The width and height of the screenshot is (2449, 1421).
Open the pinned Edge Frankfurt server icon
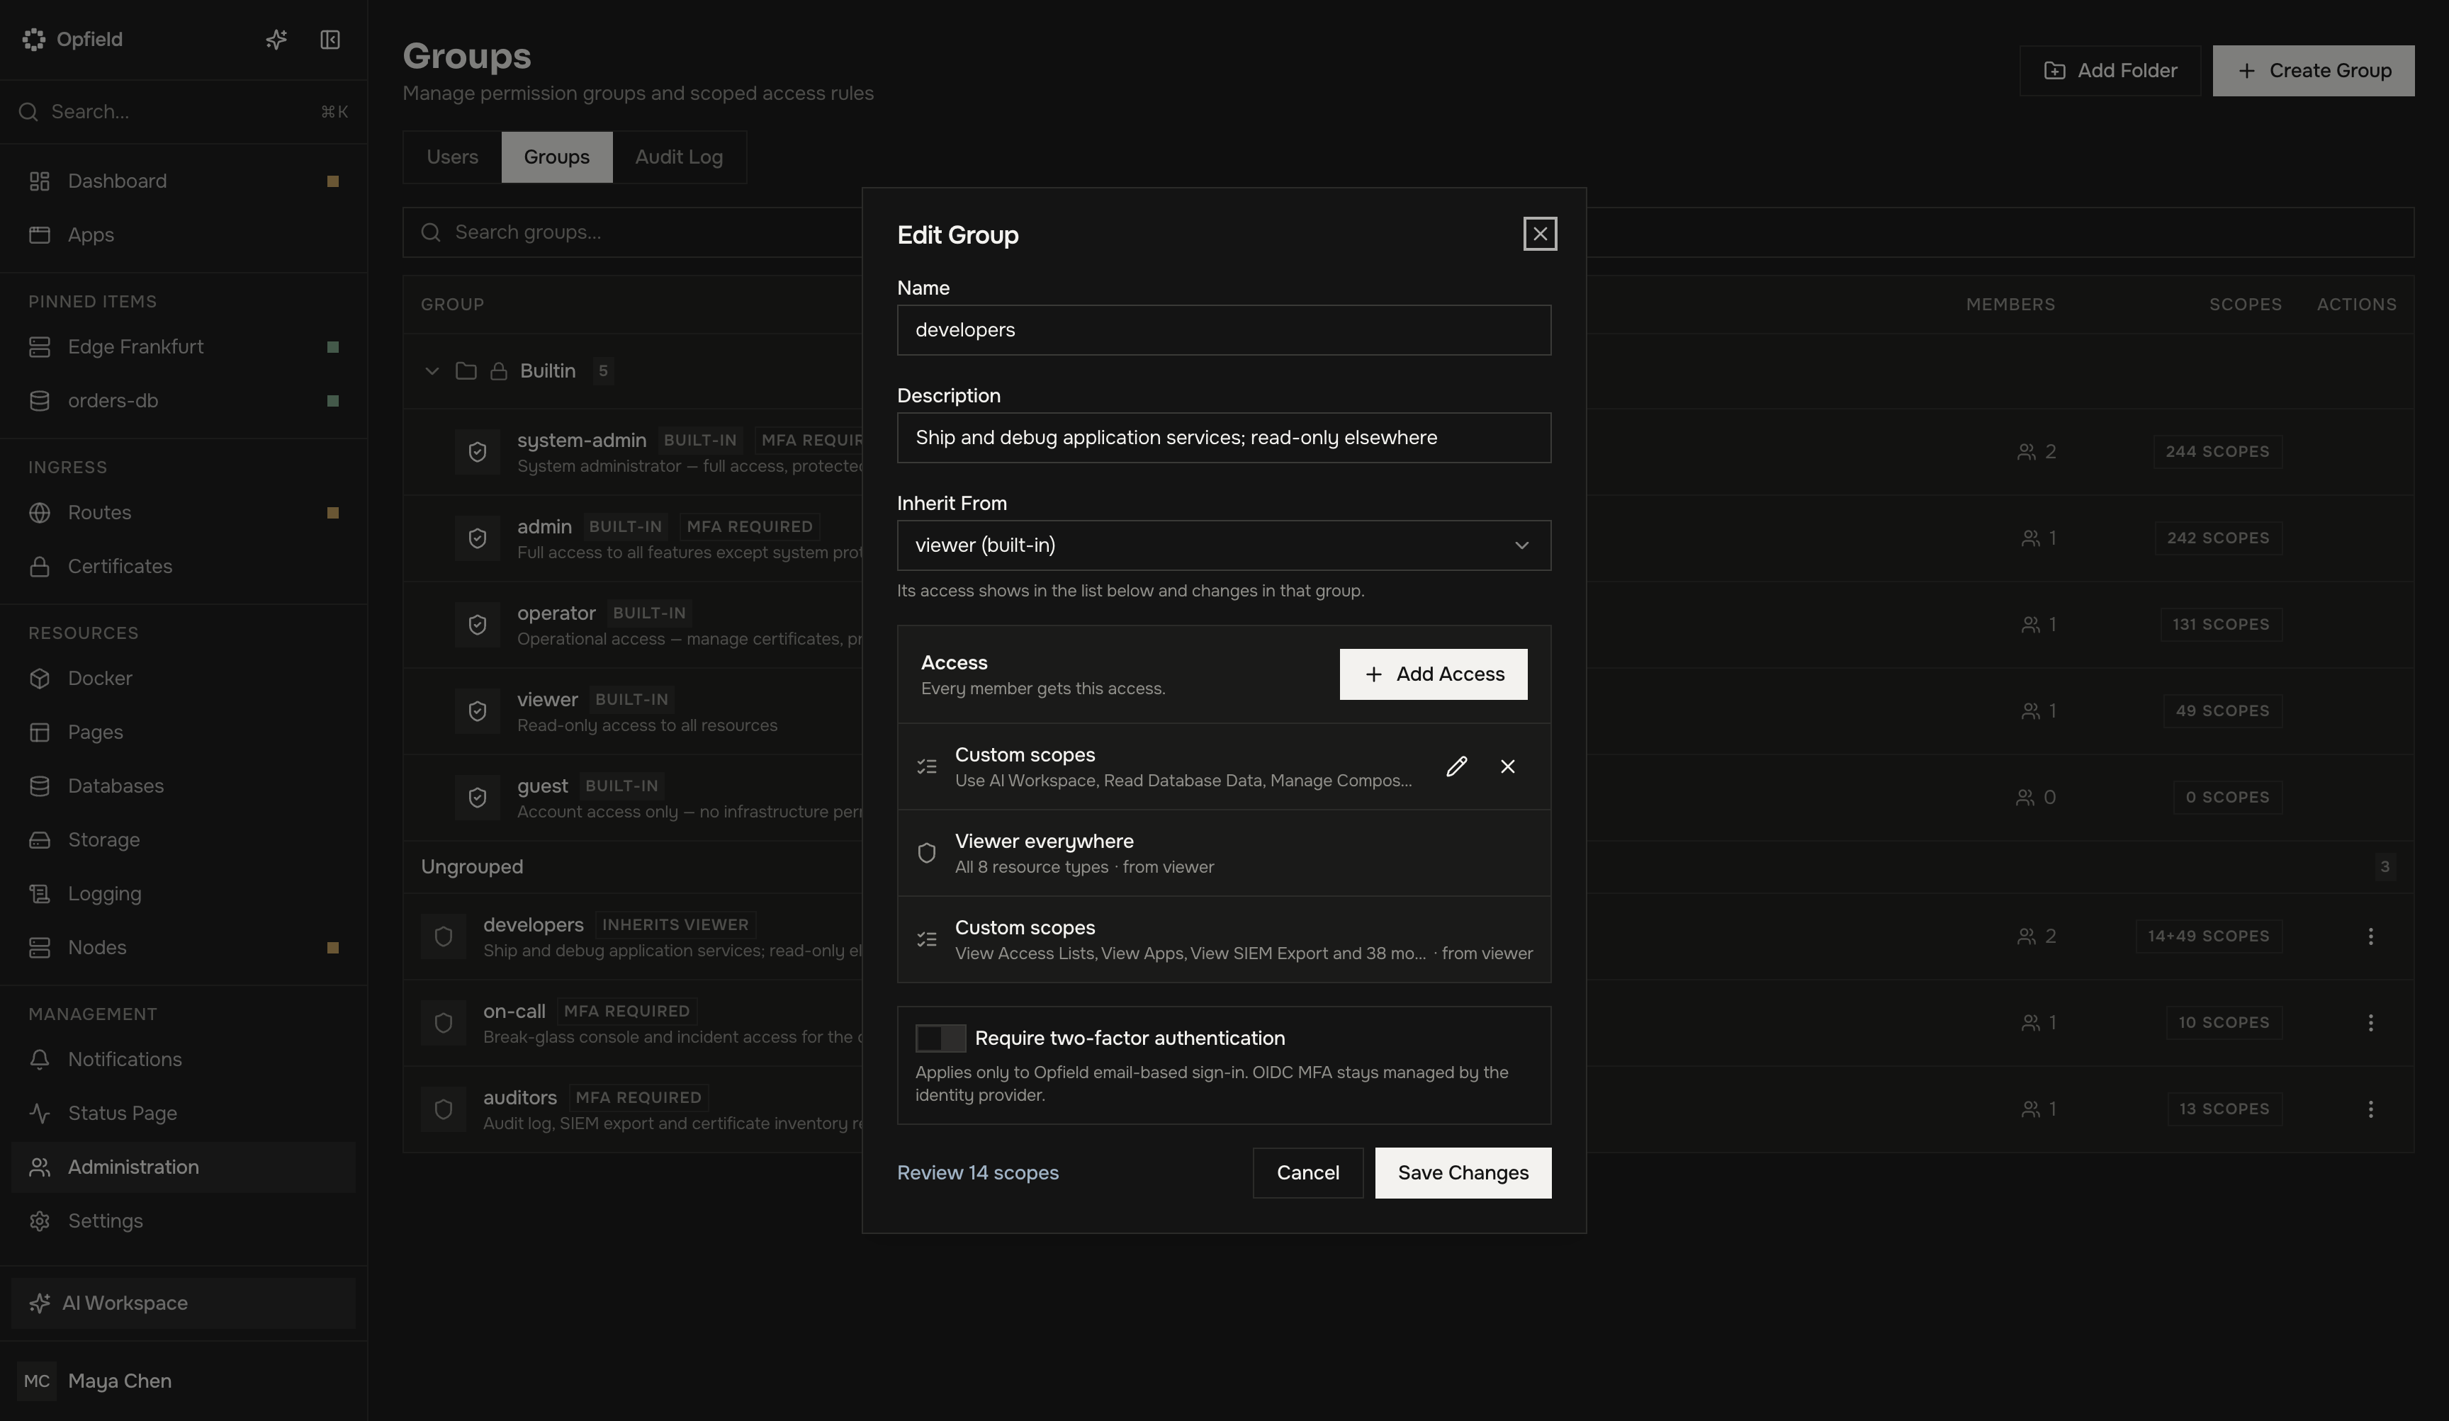tap(40, 347)
